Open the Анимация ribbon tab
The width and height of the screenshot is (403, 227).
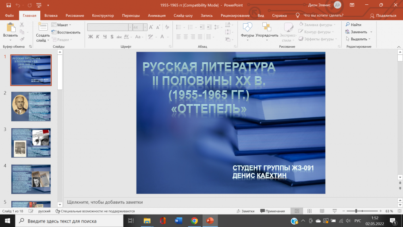pos(156,15)
